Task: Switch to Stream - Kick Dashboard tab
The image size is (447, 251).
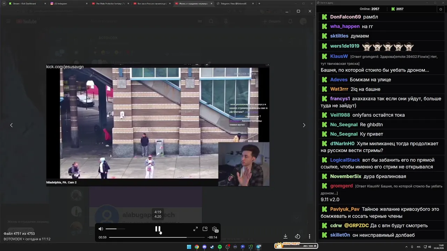Action: pyautogui.click(x=27, y=3)
